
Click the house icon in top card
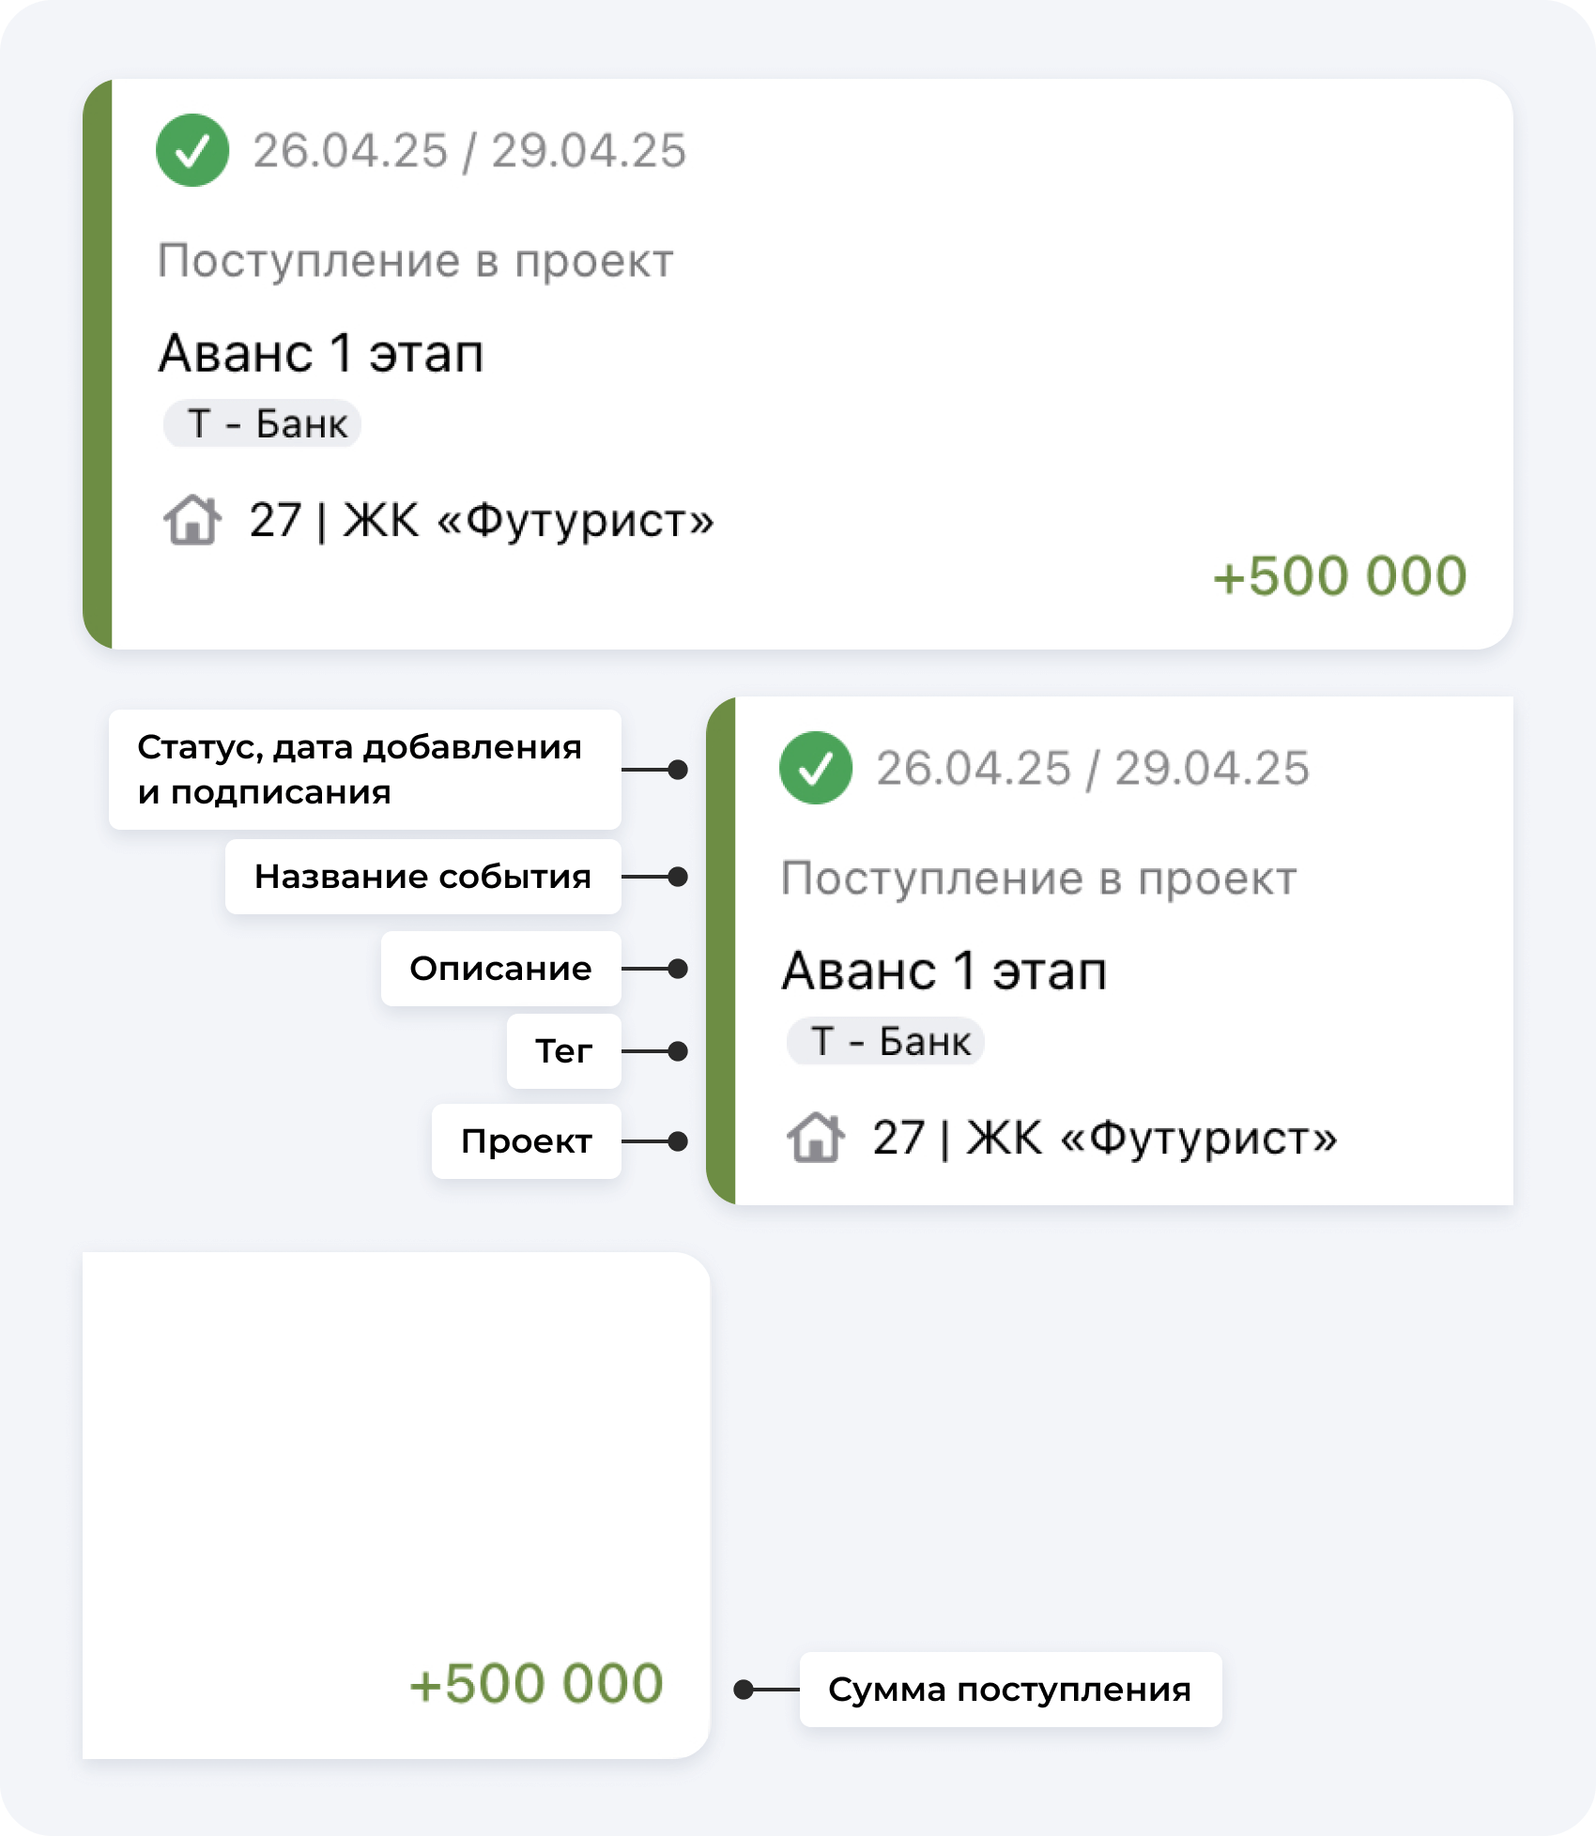tap(192, 520)
